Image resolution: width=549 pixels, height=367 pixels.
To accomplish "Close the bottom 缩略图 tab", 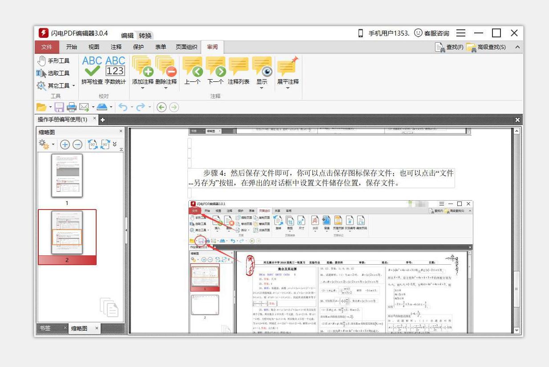I will 97,328.
